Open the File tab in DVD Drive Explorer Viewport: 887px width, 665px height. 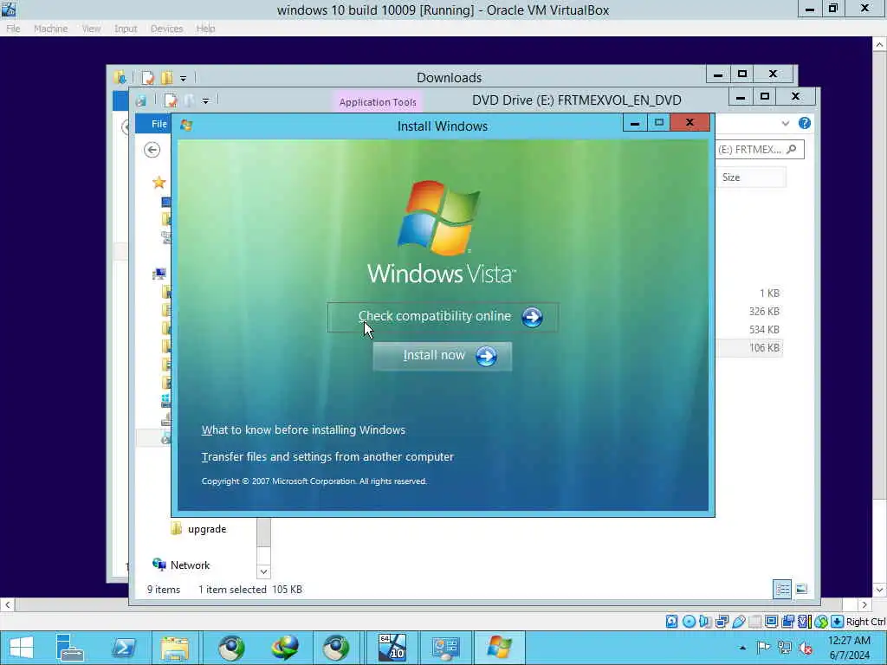pyautogui.click(x=153, y=124)
